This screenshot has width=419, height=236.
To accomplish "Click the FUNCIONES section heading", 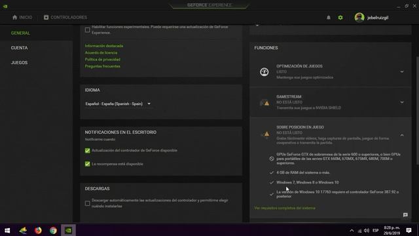I will coord(266,48).
